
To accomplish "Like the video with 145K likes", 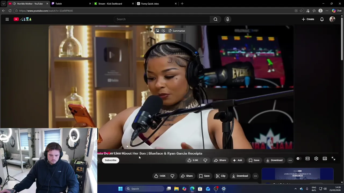I will (160, 176).
